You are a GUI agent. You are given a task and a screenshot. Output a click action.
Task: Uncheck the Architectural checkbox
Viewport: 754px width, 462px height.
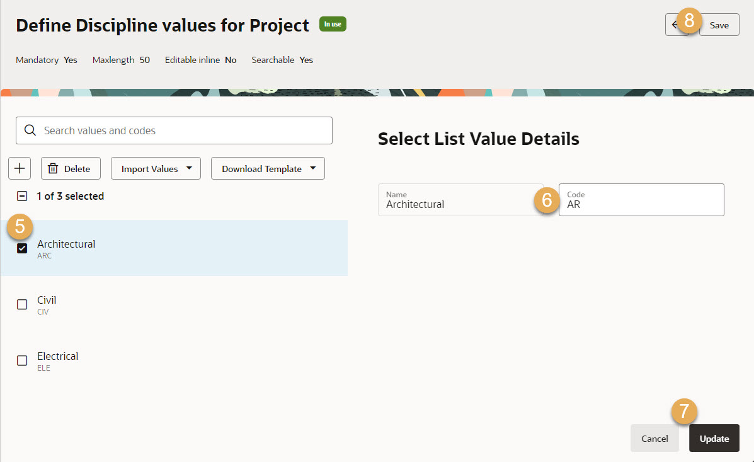click(22, 248)
